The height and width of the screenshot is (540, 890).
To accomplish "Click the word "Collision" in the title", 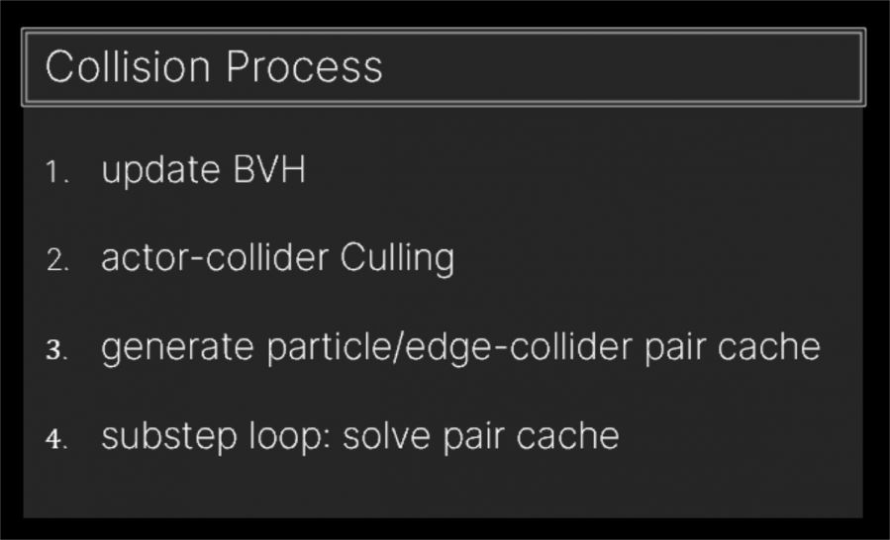I will coord(128,67).
